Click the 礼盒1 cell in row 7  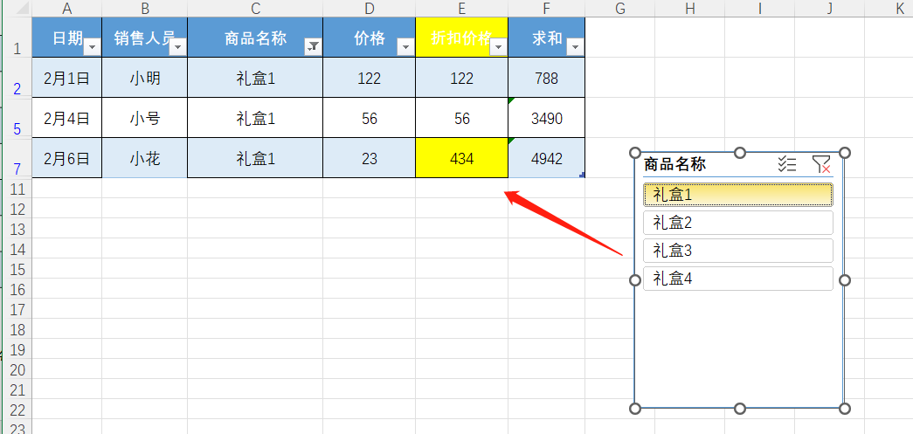click(255, 158)
